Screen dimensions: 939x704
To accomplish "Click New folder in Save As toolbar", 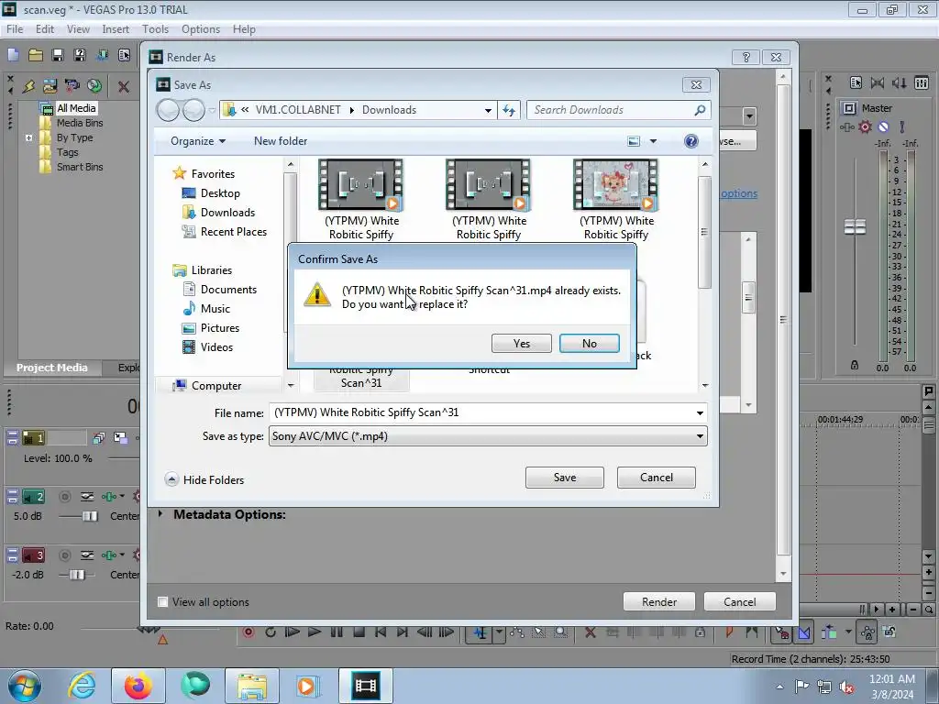I will coord(281,140).
